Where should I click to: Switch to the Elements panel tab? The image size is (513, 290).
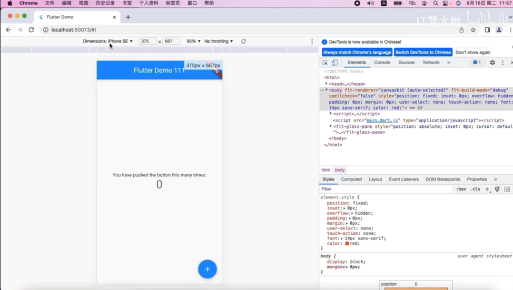click(357, 63)
